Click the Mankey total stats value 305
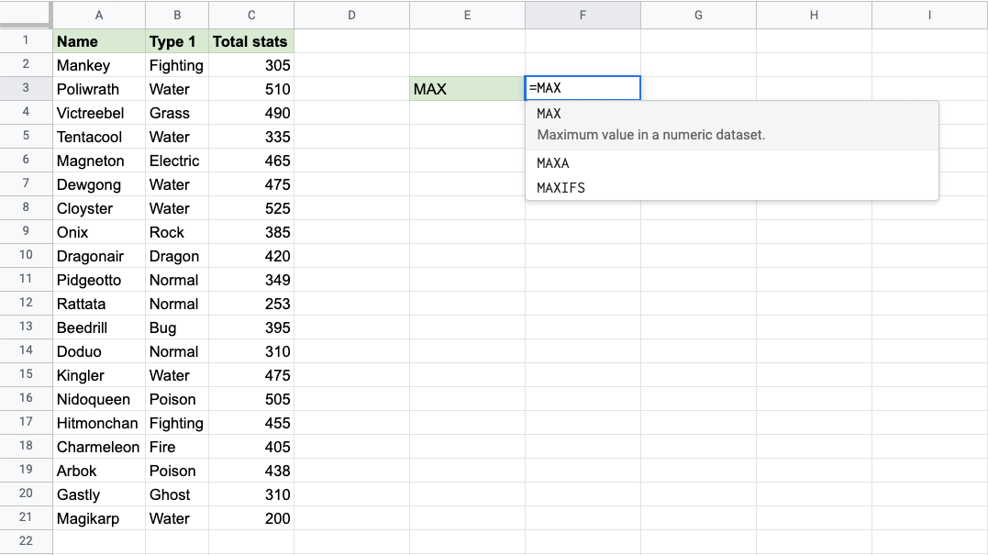The height and width of the screenshot is (555, 988). (x=251, y=65)
